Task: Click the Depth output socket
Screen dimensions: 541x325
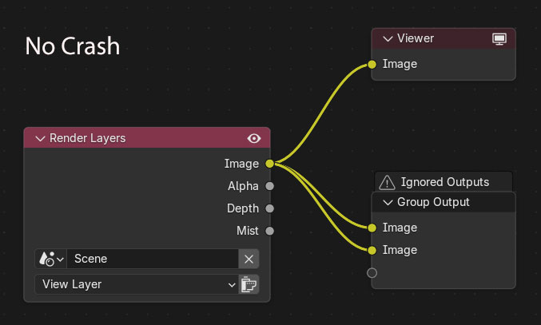Action: 269,208
